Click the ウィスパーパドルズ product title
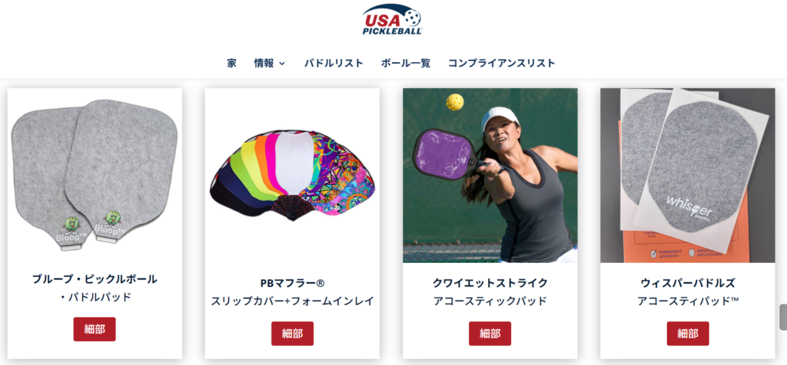This screenshot has width=787, height=365. (x=688, y=283)
